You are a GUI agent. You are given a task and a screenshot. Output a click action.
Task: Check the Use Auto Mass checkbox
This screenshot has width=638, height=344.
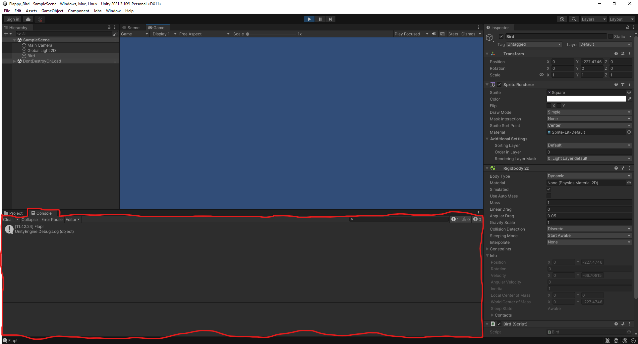pos(549,196)
